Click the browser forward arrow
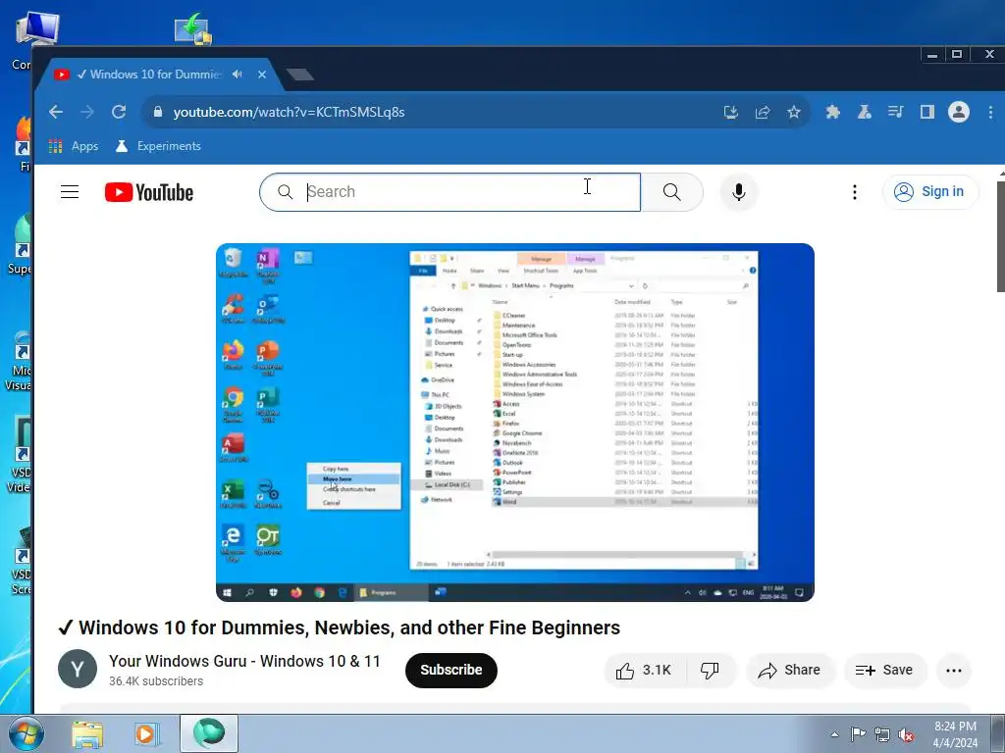Image resolution: width=1005 pixels, height=753 pixels. tap(87, 112)
